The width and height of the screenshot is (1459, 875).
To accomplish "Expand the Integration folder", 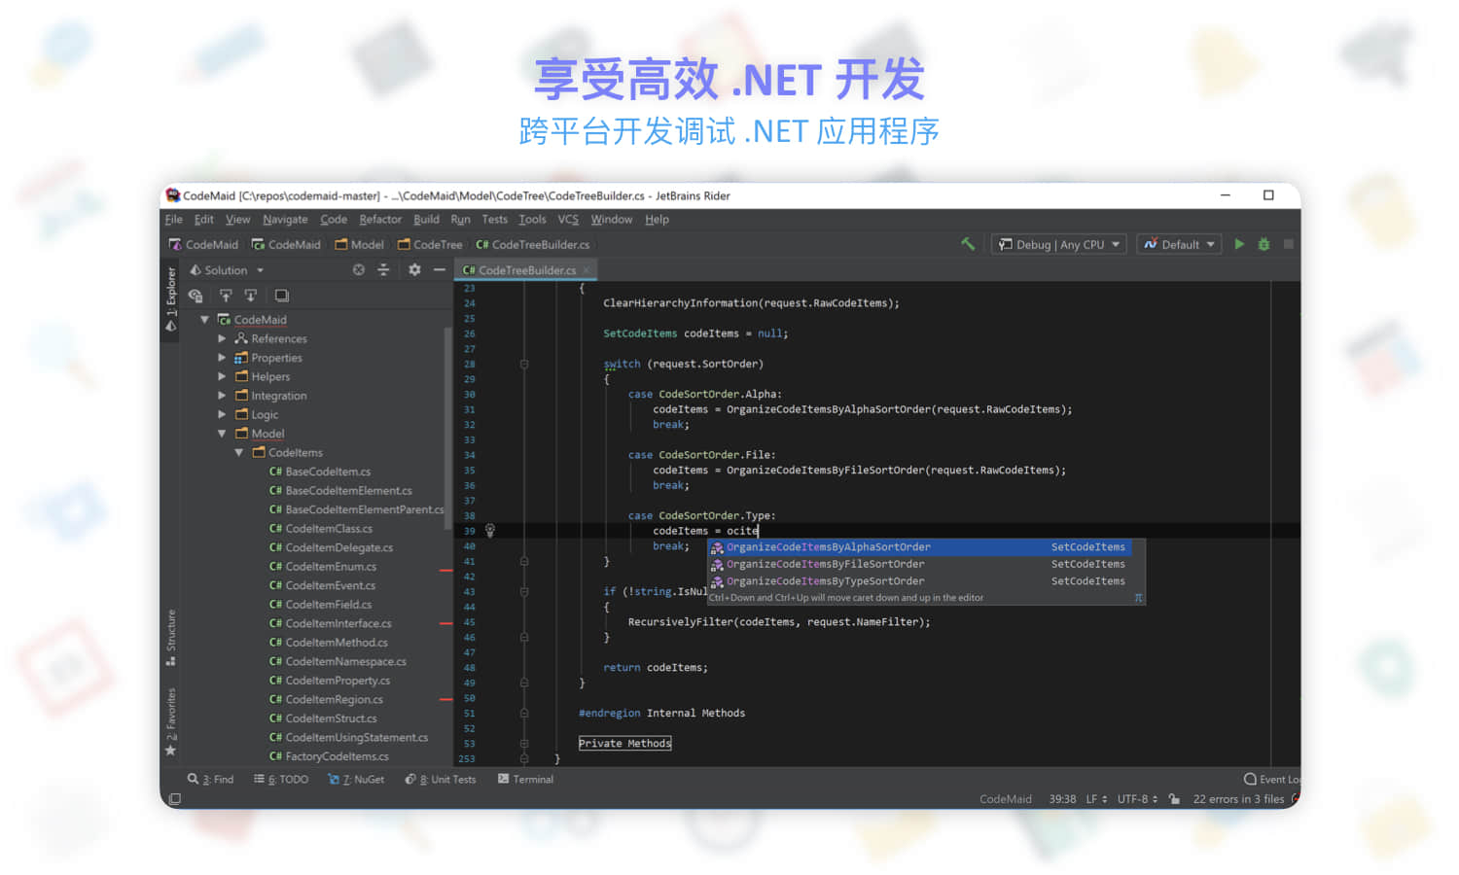I will [222, 396].
